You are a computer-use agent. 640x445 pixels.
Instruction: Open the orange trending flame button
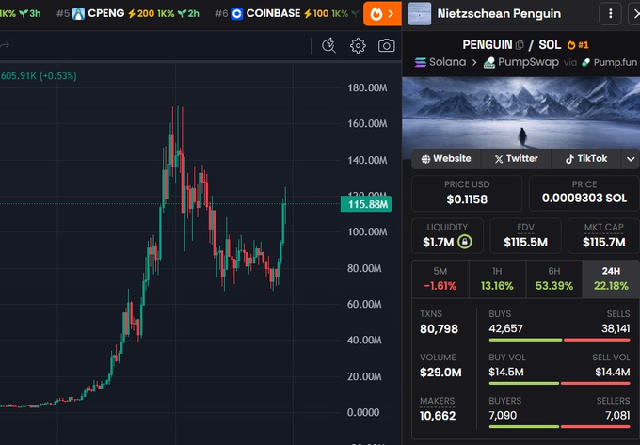click(382, 14)
